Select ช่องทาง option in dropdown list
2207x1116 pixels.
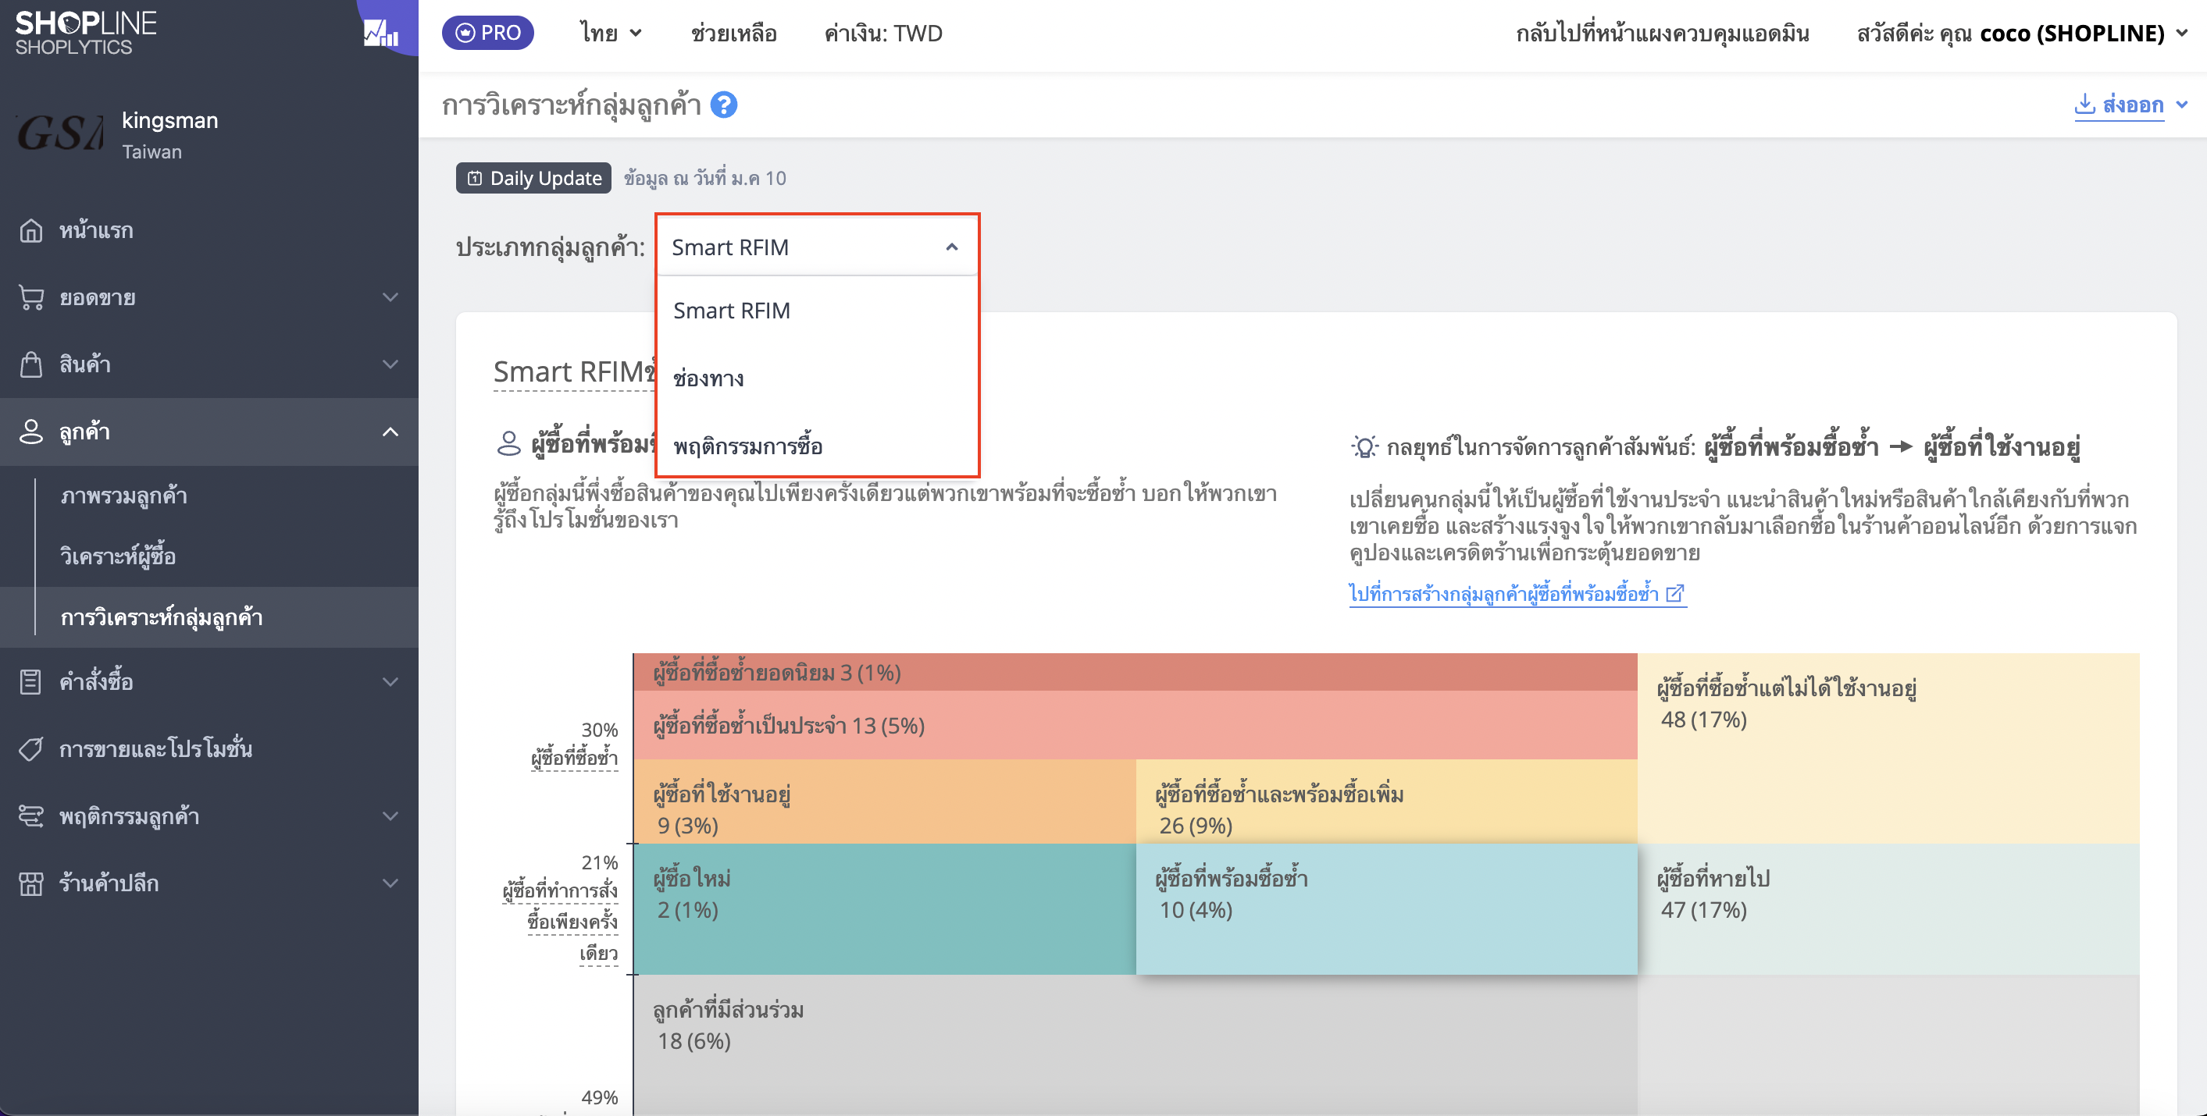click(x=816, y=379)
